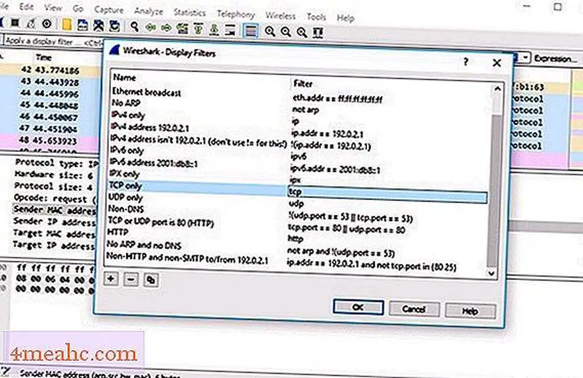Sort packets by the 'Time' column header

point(43,57)
